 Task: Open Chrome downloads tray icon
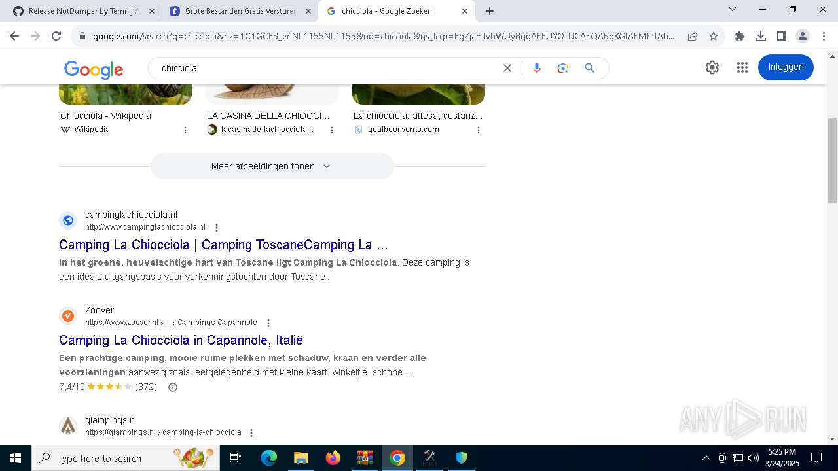(761, 36)
